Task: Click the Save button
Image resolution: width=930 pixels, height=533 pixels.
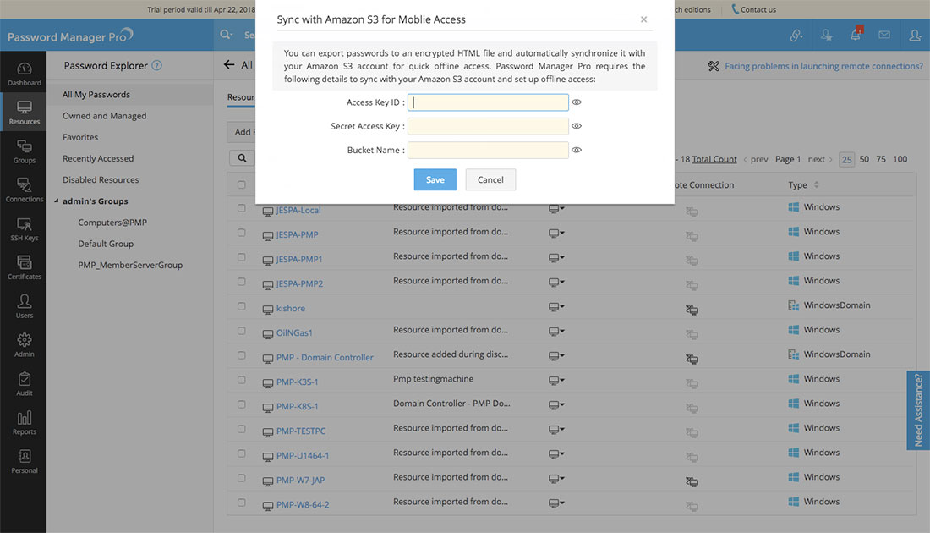Action: (x=435, y=179)
